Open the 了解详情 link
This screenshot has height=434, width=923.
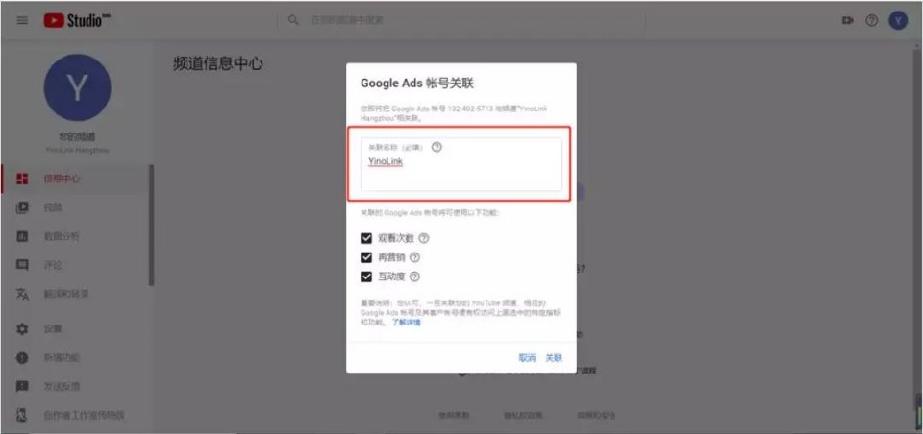[x=406, y=323]
